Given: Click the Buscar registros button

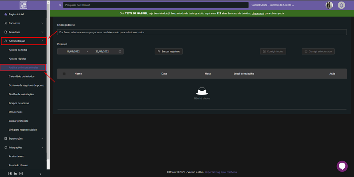Looking at the screenshot, I should (169, 52).
